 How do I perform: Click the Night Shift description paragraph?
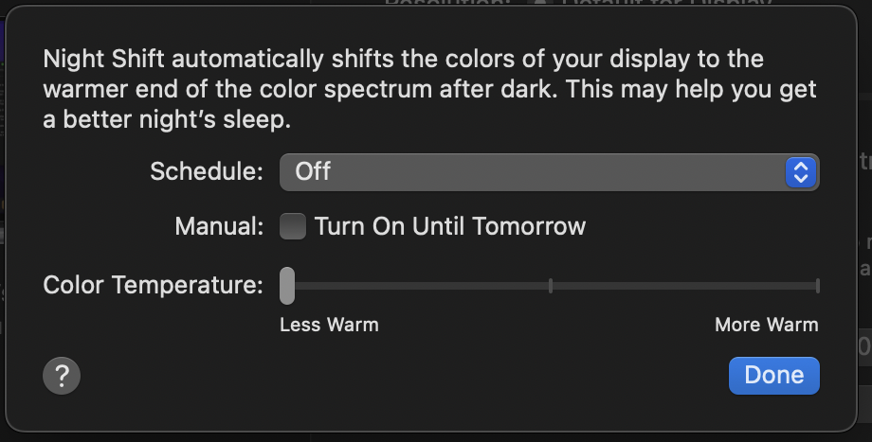(430, 89)
